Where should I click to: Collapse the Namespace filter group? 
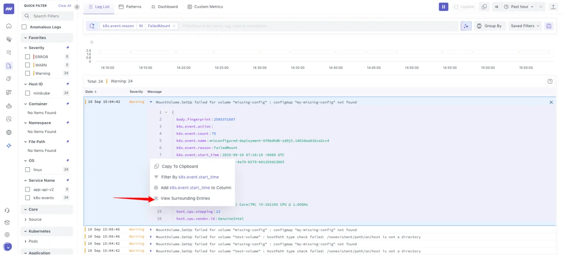coord(25,123)
